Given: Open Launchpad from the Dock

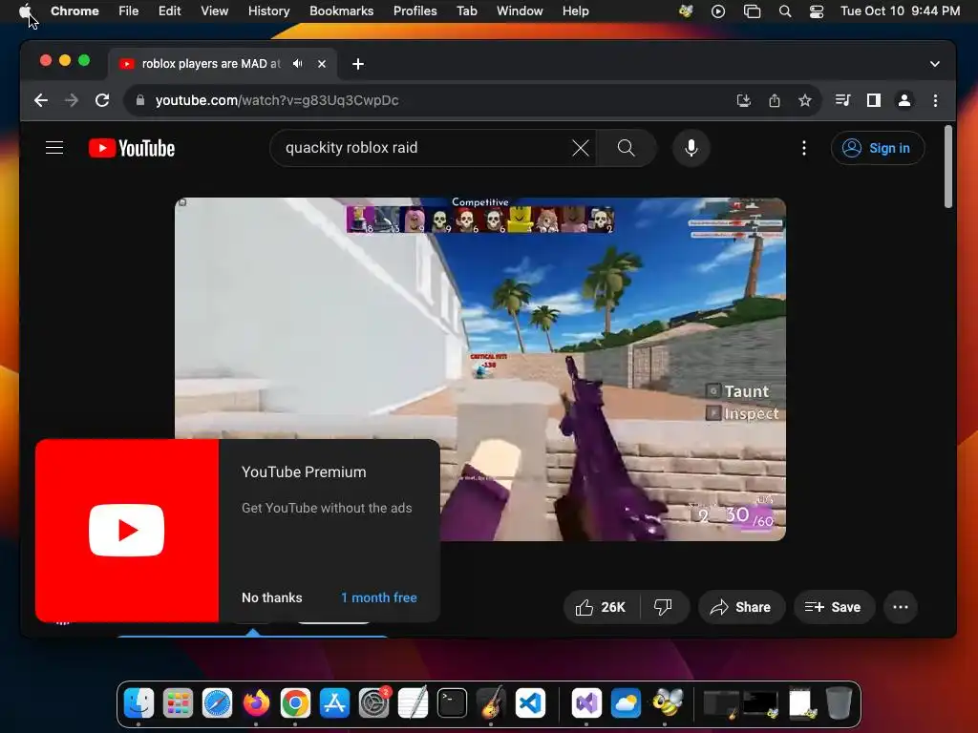Looking at the screenshot, I should (x=178, y=703).
